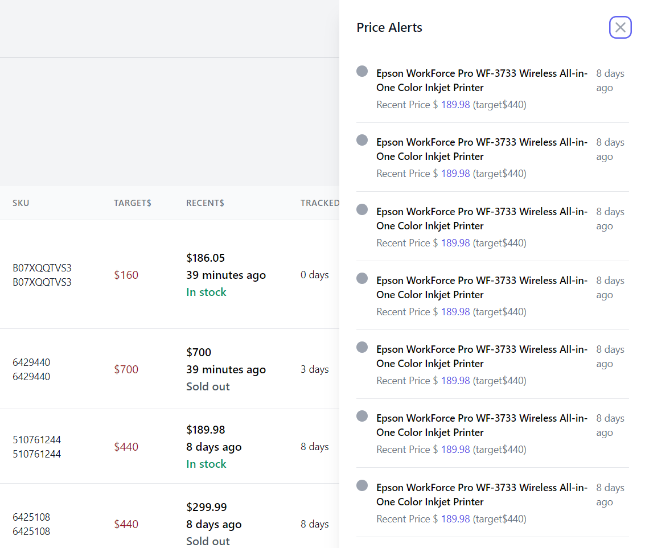Click the $186.05 recent price
This screenshot has height=548, width=645.
coord(206,258)
